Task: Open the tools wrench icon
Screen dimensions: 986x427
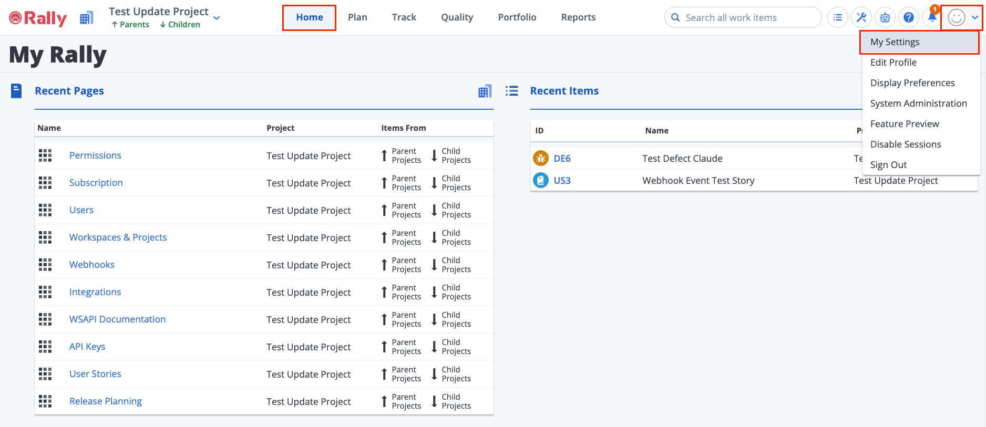Action: [x=861, y=17]
